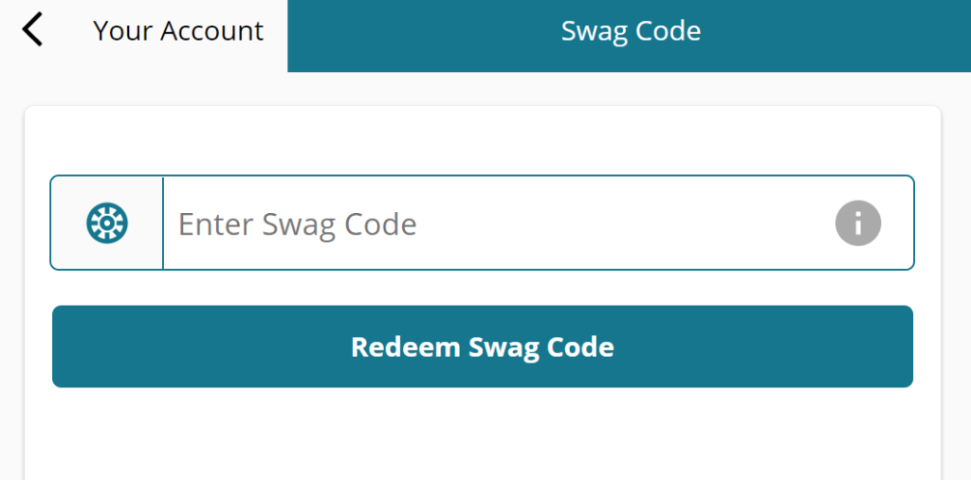Click the Swag Code wheel icon
The image size is (971, 480).
click(107, 222)
